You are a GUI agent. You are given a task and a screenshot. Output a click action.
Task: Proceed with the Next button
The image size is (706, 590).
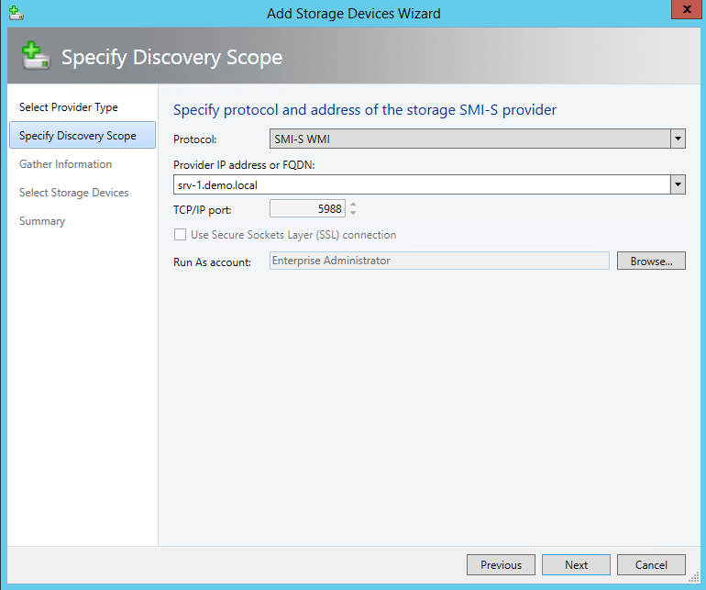click(x=576, y=564)
